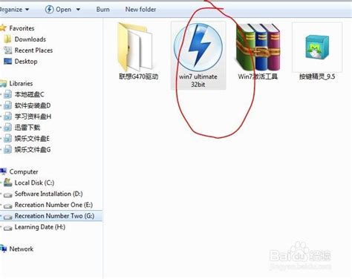The height and width of the screenshot is (279, 352).
Task: Click the Local Disk (C:) drive icon
Action: point(7,183)
